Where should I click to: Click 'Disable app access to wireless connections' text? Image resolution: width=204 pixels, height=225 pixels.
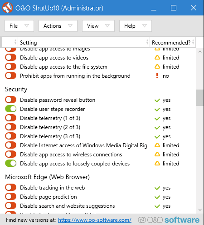[x=71, y=155]
